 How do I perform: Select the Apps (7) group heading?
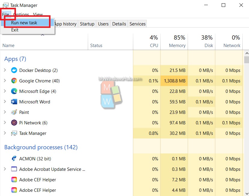click(x=15, y=59)
